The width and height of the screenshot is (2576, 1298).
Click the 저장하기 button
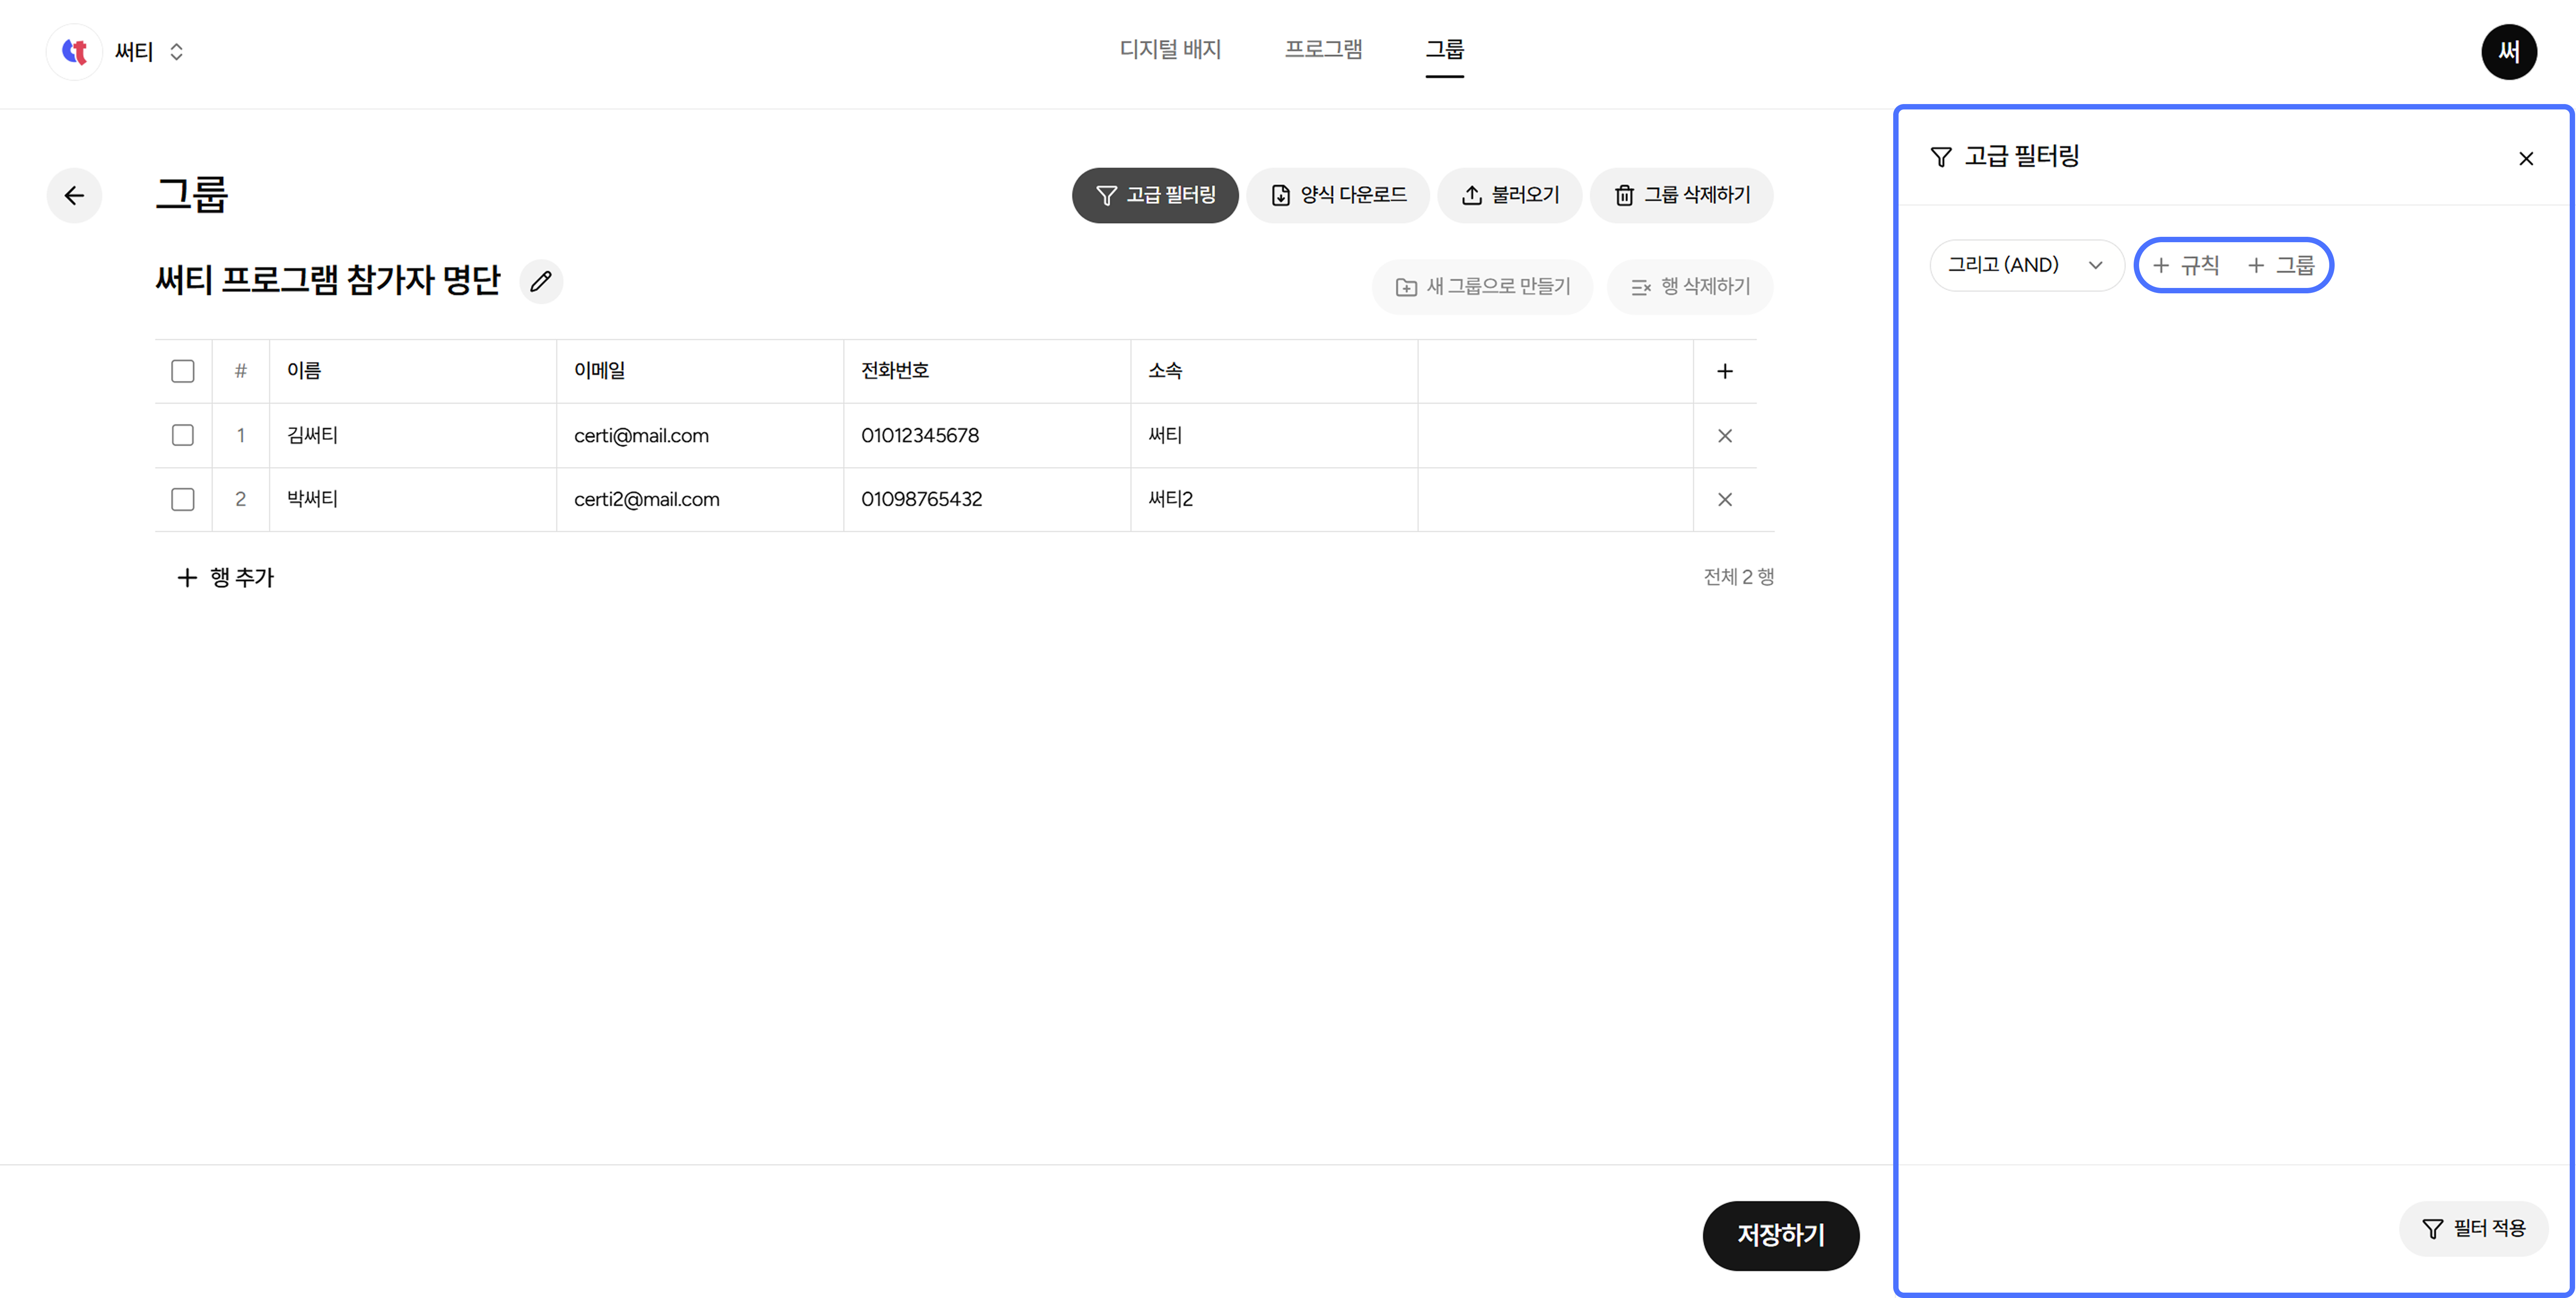coord(1780,1235)
